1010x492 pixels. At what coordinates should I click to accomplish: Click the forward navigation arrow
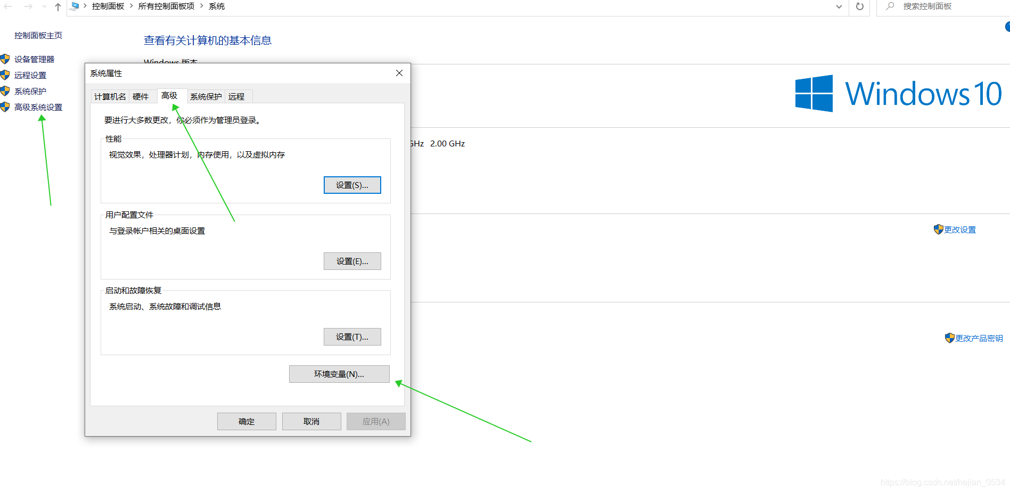pos(28,6)
